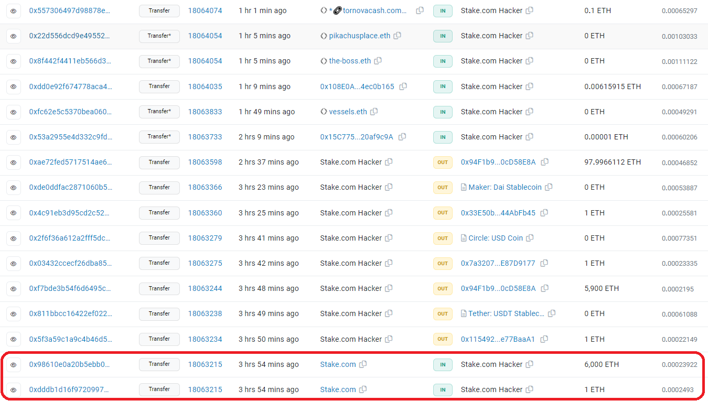Open transaction hash 0x811bbcc16422ef022
The width and height of the screenshot is (708, 401).
coord(70,313)
